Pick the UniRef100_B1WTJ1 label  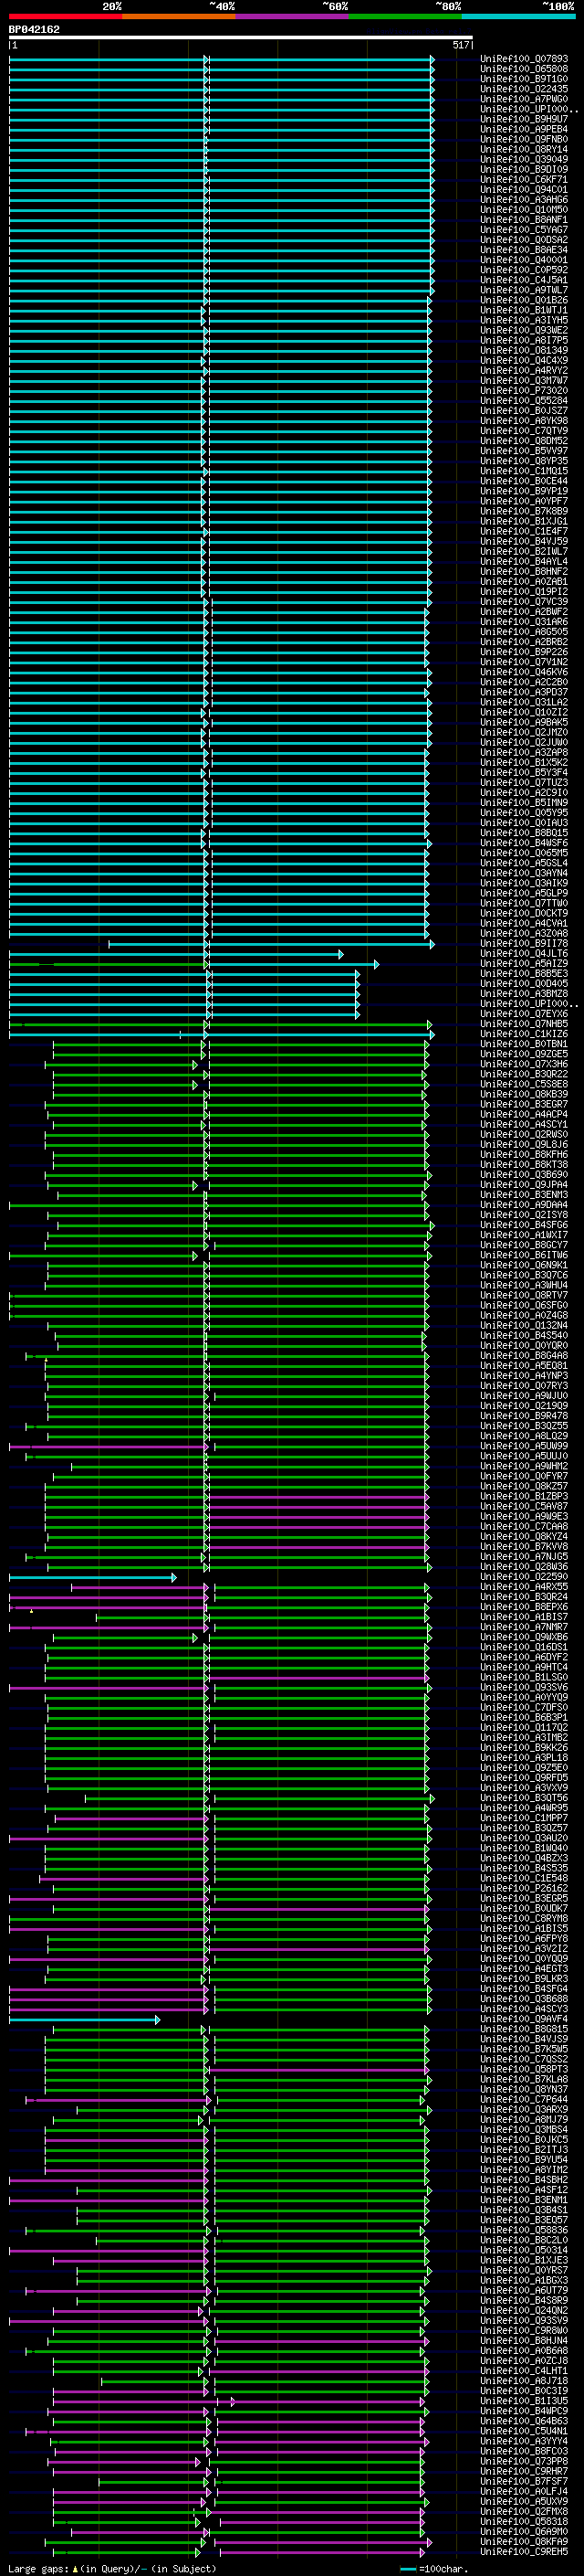524,310
